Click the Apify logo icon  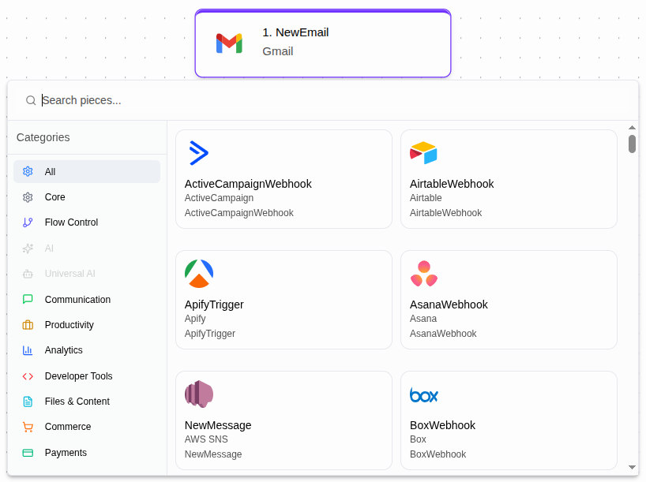[199, 274]
